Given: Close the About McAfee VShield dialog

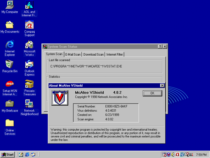Looking at the screenshot, I should pos(162,85).
